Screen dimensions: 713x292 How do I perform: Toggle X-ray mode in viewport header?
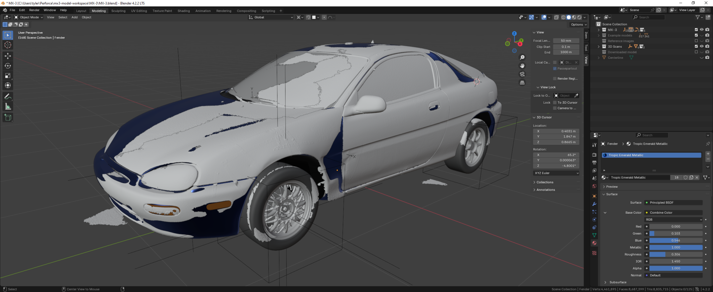(556, 17)
